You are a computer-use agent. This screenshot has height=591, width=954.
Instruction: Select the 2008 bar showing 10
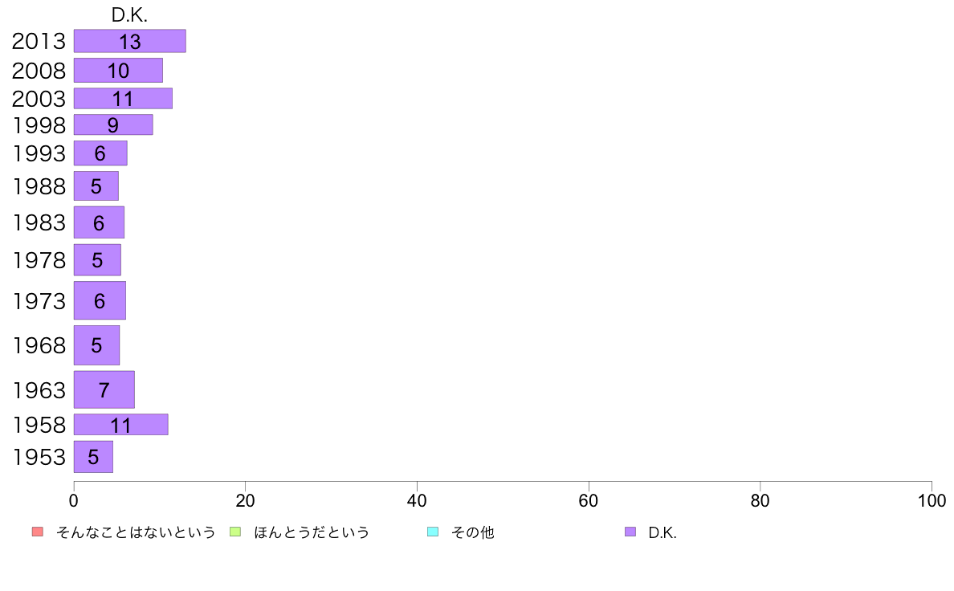(118, 71)
